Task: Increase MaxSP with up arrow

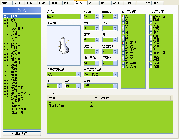Action: coord(115,15)
